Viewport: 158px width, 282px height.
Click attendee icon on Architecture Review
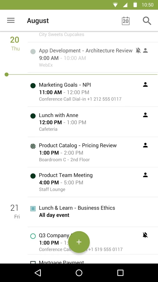pos(146,50)
